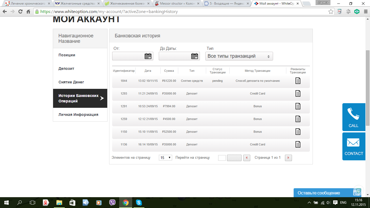Screen dimensions: 370x208
Task: Go to 'Снятие Денег' section
Action: point(71,82)
